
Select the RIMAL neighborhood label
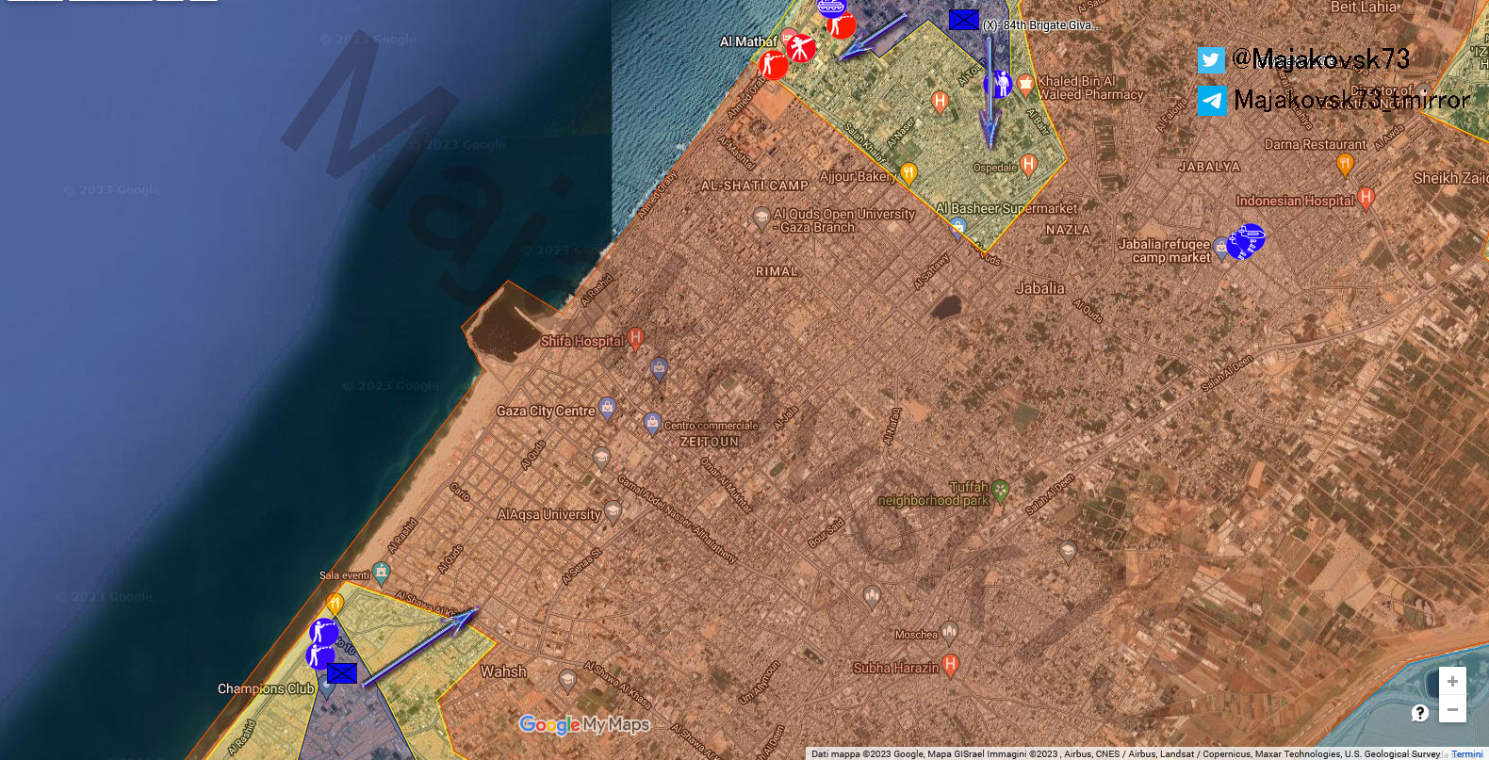click(x=777, y=271)
